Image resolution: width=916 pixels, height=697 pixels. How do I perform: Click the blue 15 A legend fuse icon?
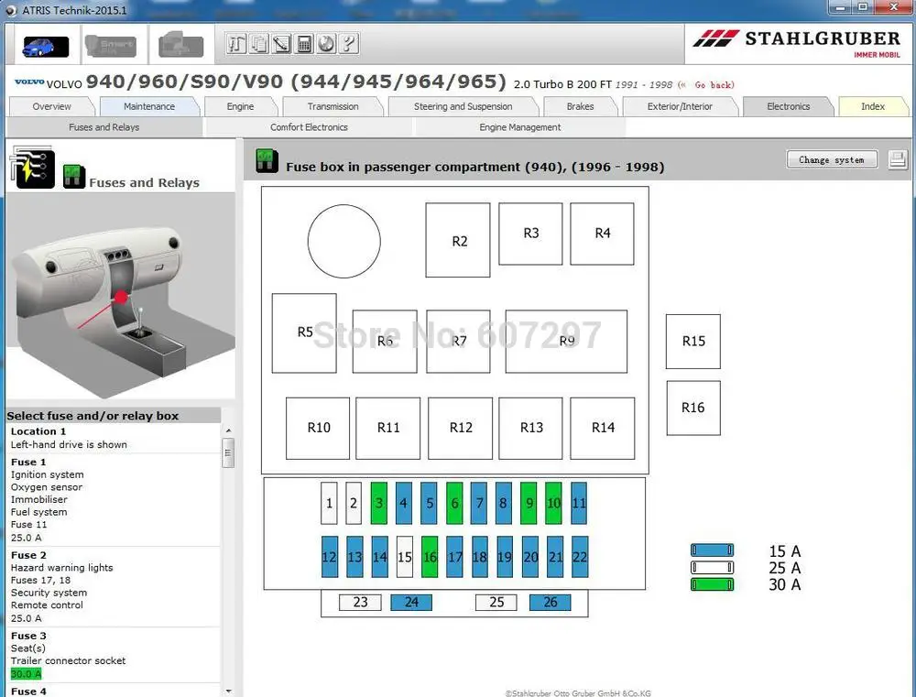712,550
